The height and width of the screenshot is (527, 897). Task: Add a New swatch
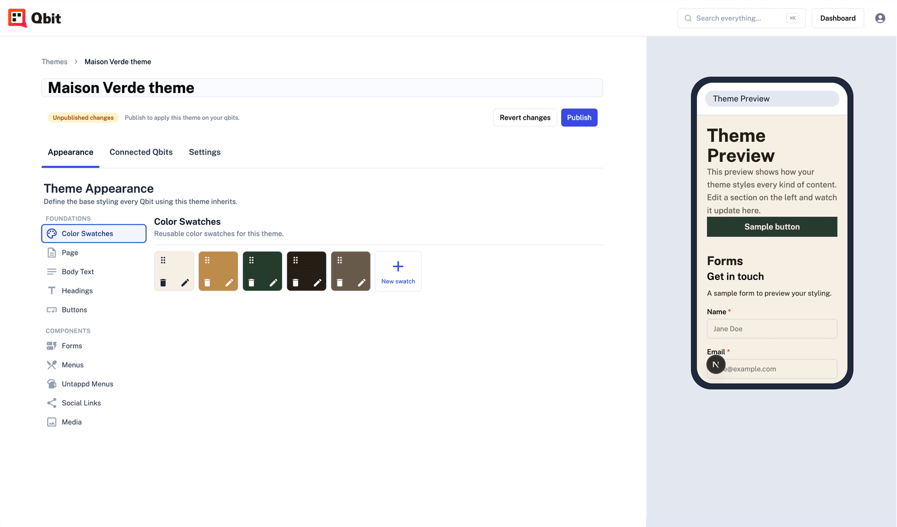(398, 272)
